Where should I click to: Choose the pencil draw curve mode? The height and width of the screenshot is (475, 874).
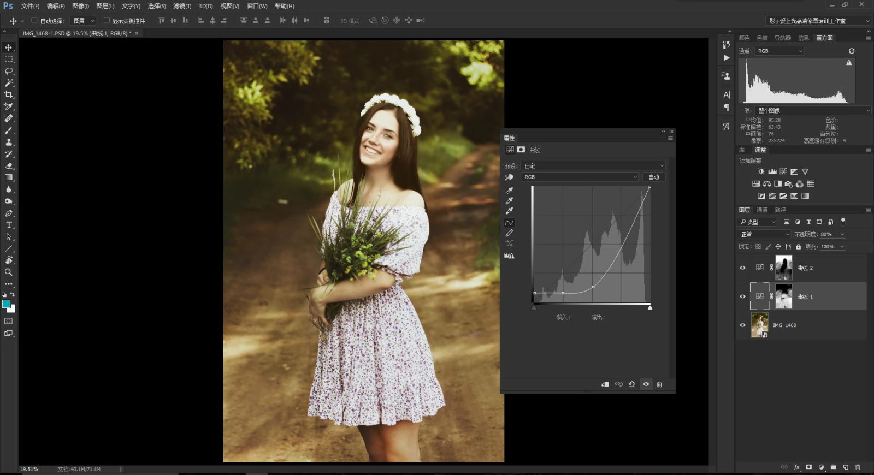509,233
